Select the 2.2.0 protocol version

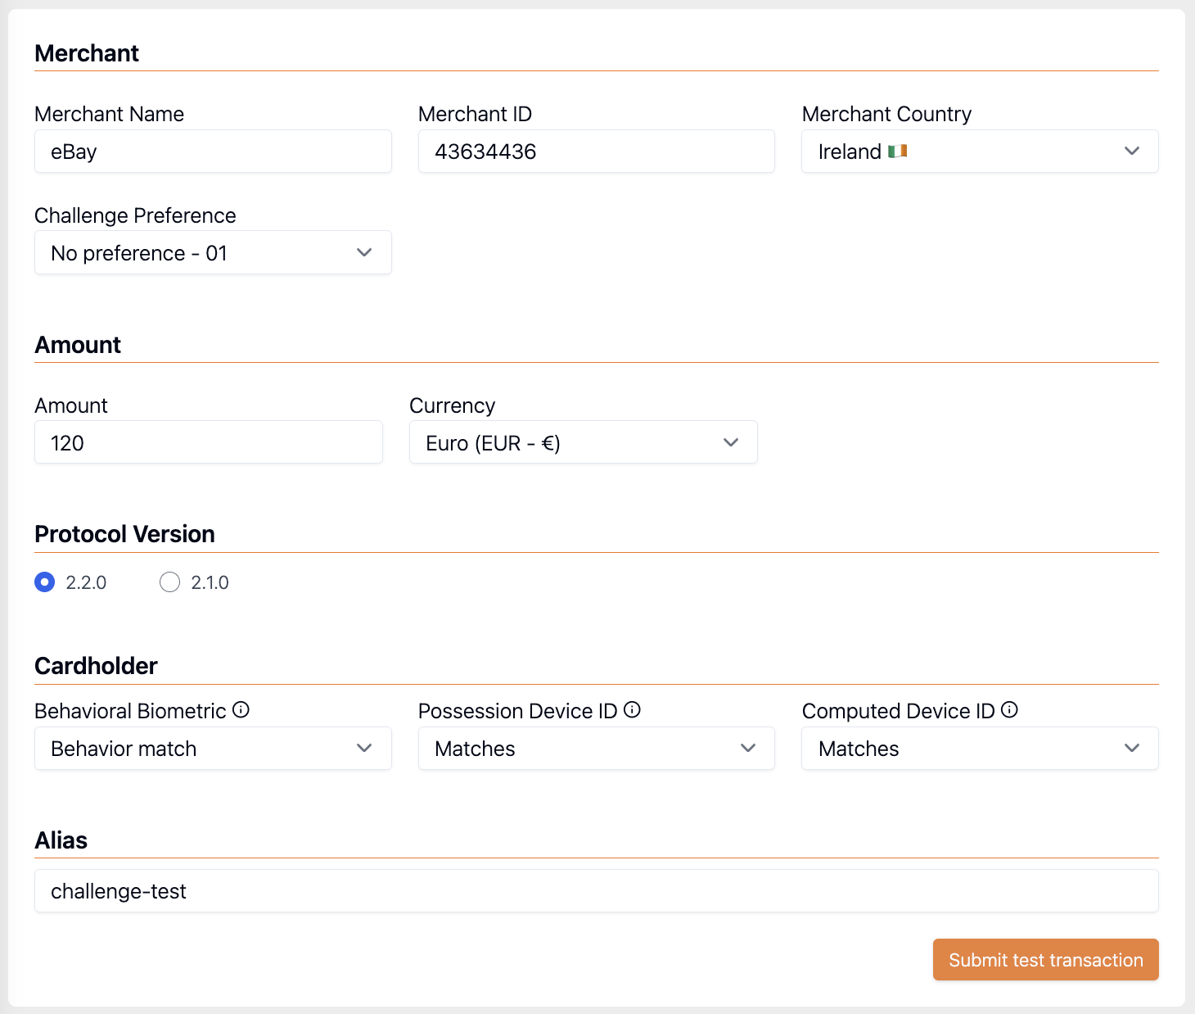point(44,582)
